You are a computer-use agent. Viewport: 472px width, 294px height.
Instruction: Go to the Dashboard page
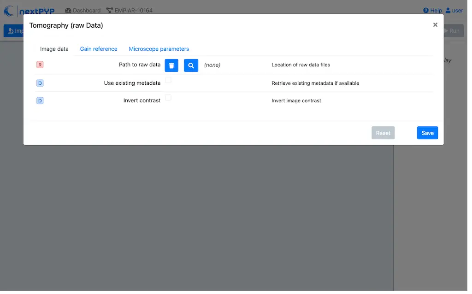click(83, 11)
